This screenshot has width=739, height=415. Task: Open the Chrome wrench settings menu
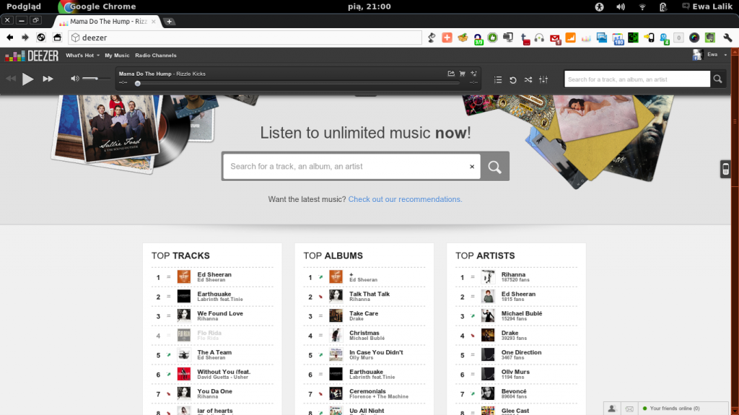pos(728,38)
